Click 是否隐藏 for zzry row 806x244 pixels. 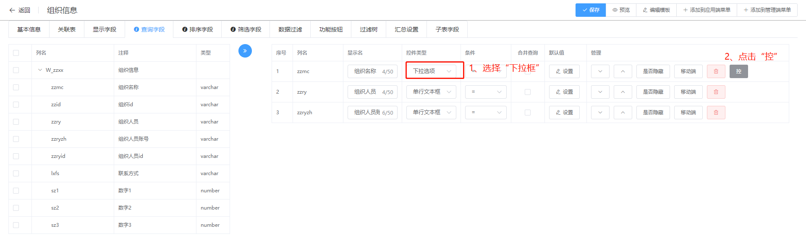point(653,92)
